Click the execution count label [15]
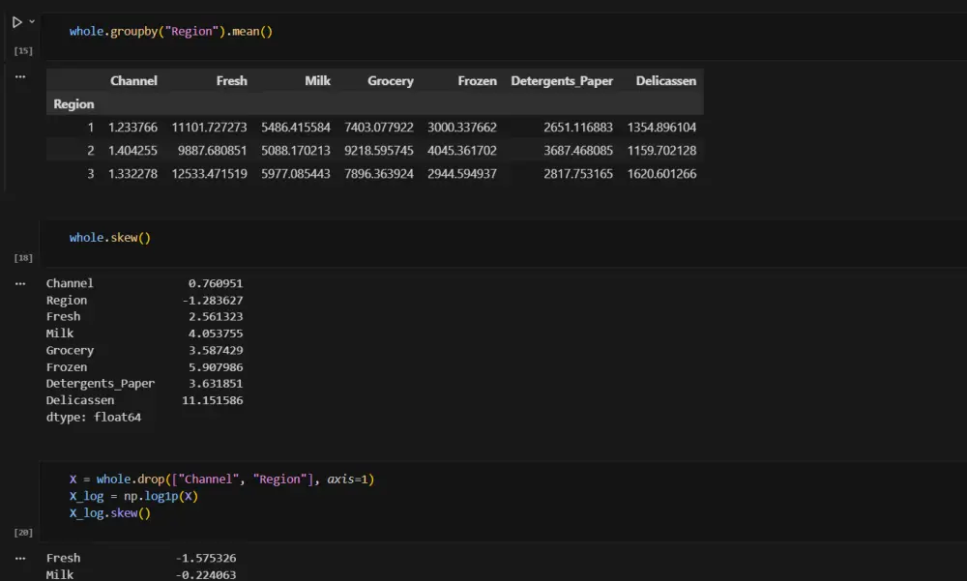This screenshot has width=967, height=581. click(21, 49)
